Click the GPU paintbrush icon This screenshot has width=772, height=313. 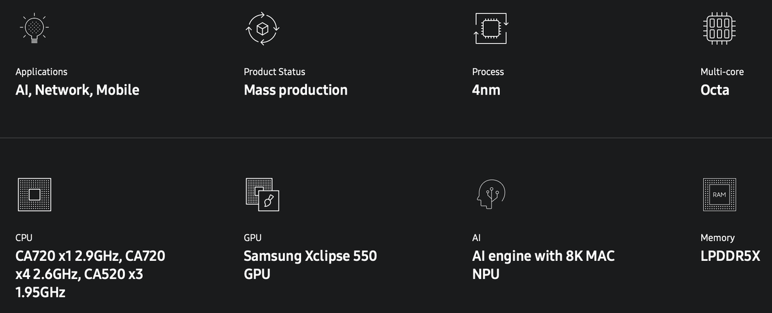point(262,194)
